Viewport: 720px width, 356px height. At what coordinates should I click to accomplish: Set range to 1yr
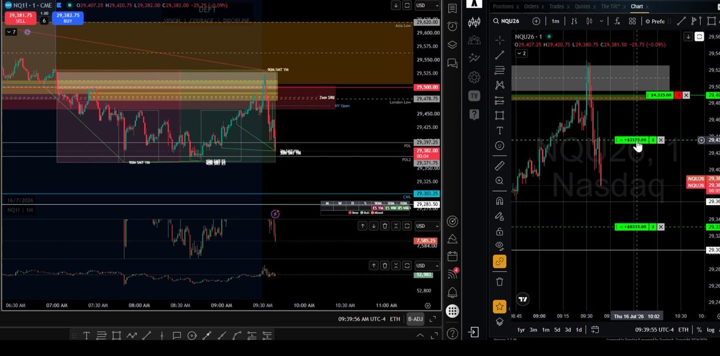click(x=521, y=330)
